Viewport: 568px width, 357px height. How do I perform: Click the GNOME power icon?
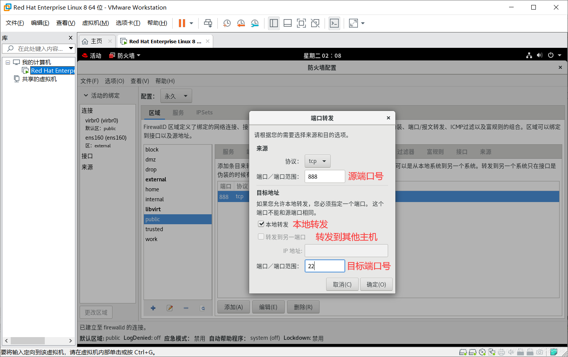point(550,55)
